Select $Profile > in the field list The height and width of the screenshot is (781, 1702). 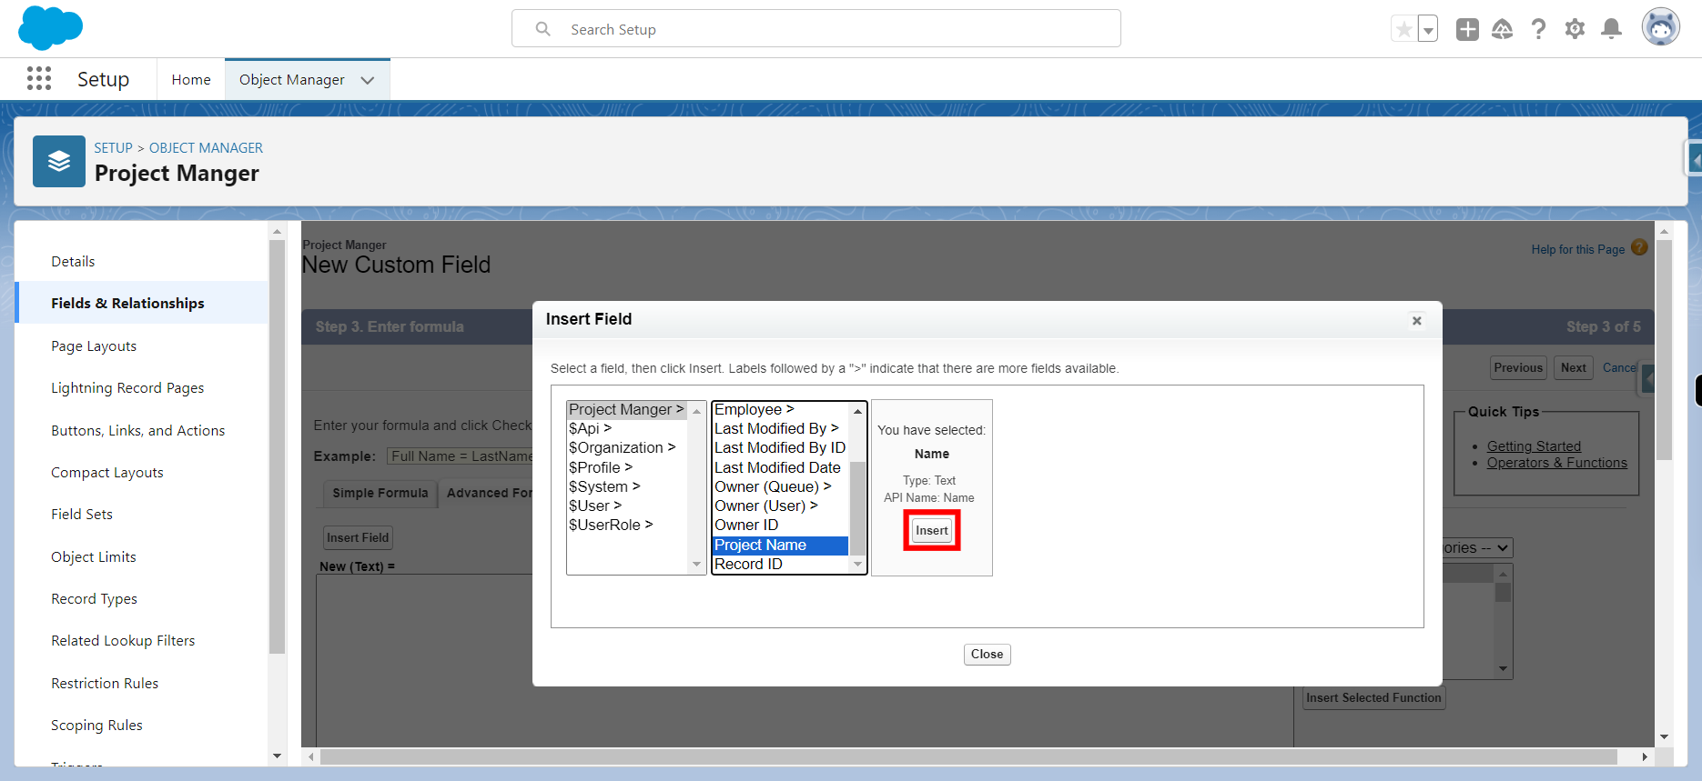click(628, 467)
